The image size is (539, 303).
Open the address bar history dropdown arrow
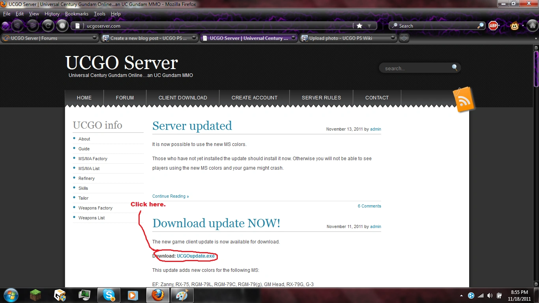(x=369, y=26)
